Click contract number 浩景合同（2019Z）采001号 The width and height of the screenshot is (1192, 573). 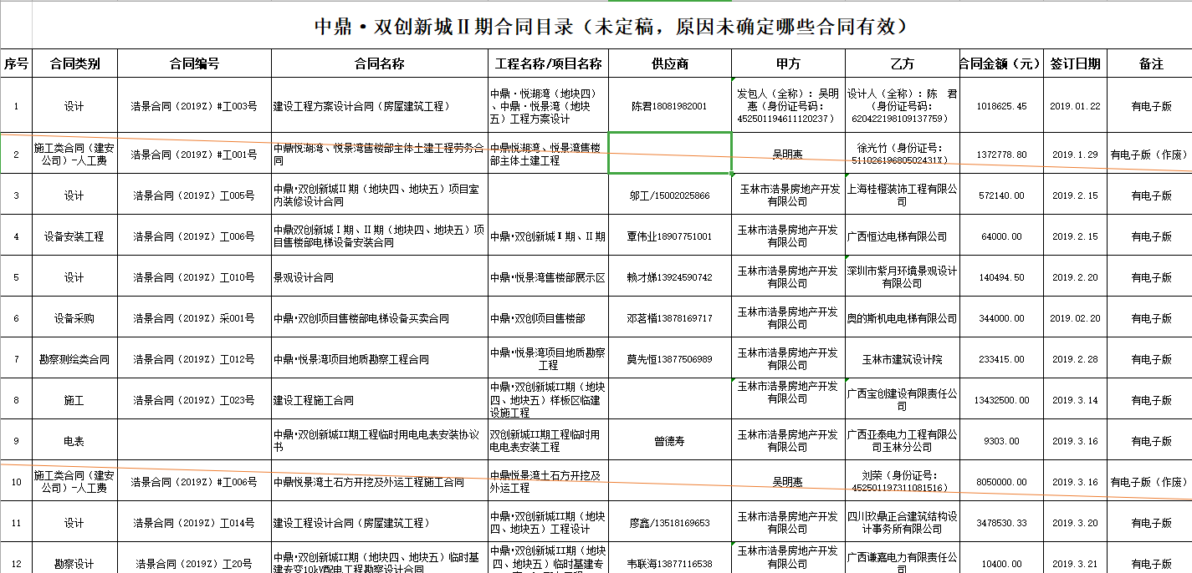pos(194,318)
